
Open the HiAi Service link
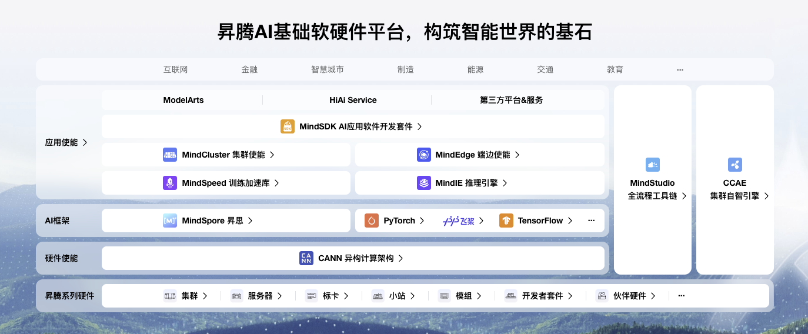tap(353, 100)
